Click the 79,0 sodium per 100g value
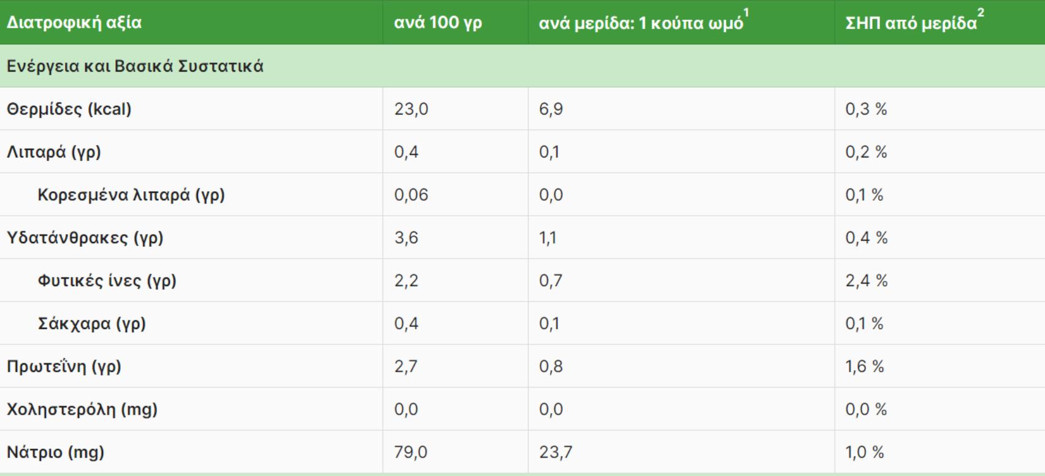This screenshot has height=476, width=1045. point(411,452)
